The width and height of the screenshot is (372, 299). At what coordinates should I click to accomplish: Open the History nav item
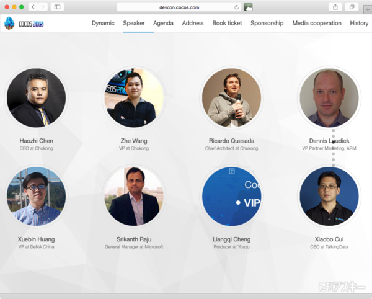(x=359, y=23)
